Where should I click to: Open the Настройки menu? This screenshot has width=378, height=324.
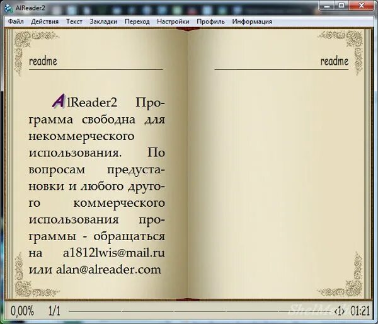coord(173,21)
